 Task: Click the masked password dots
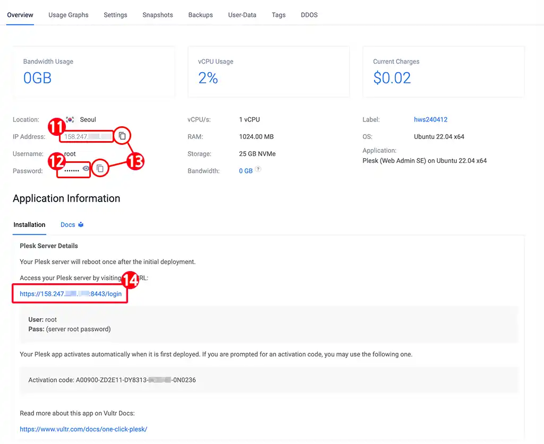72,170
